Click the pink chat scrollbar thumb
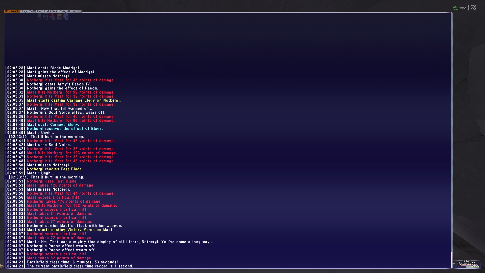The height and width of the screenshot is (273, 485). (x=452, y=260)
